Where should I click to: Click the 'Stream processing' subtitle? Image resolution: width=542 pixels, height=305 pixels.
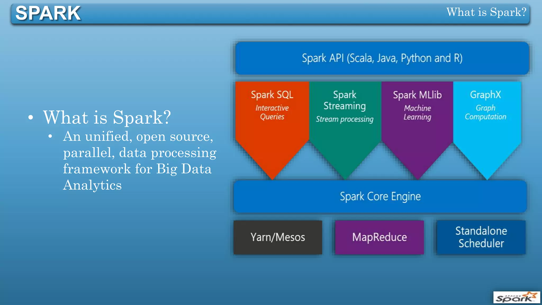(x=345, y=119)
